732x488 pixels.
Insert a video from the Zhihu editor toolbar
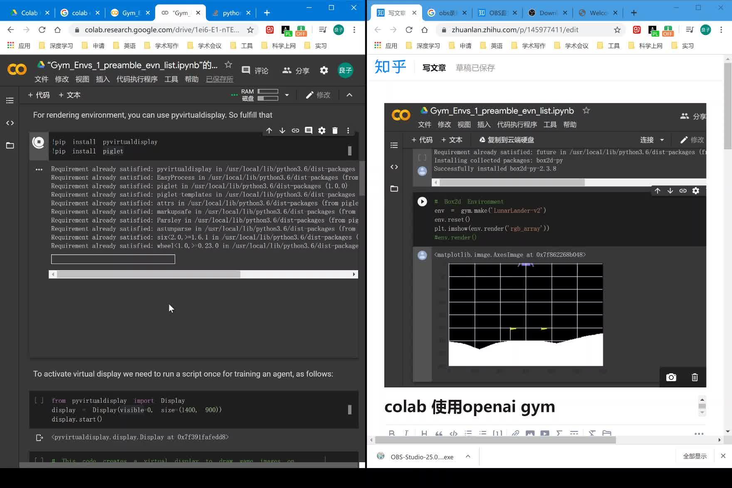point(545,433)
